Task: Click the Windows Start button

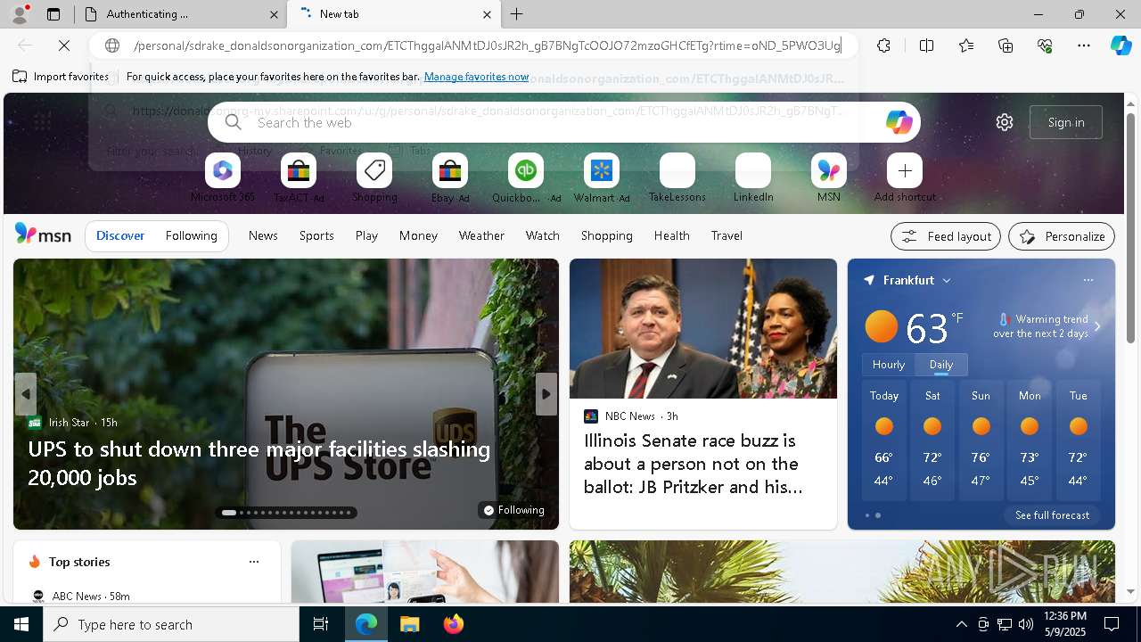Action: point(21,624)
